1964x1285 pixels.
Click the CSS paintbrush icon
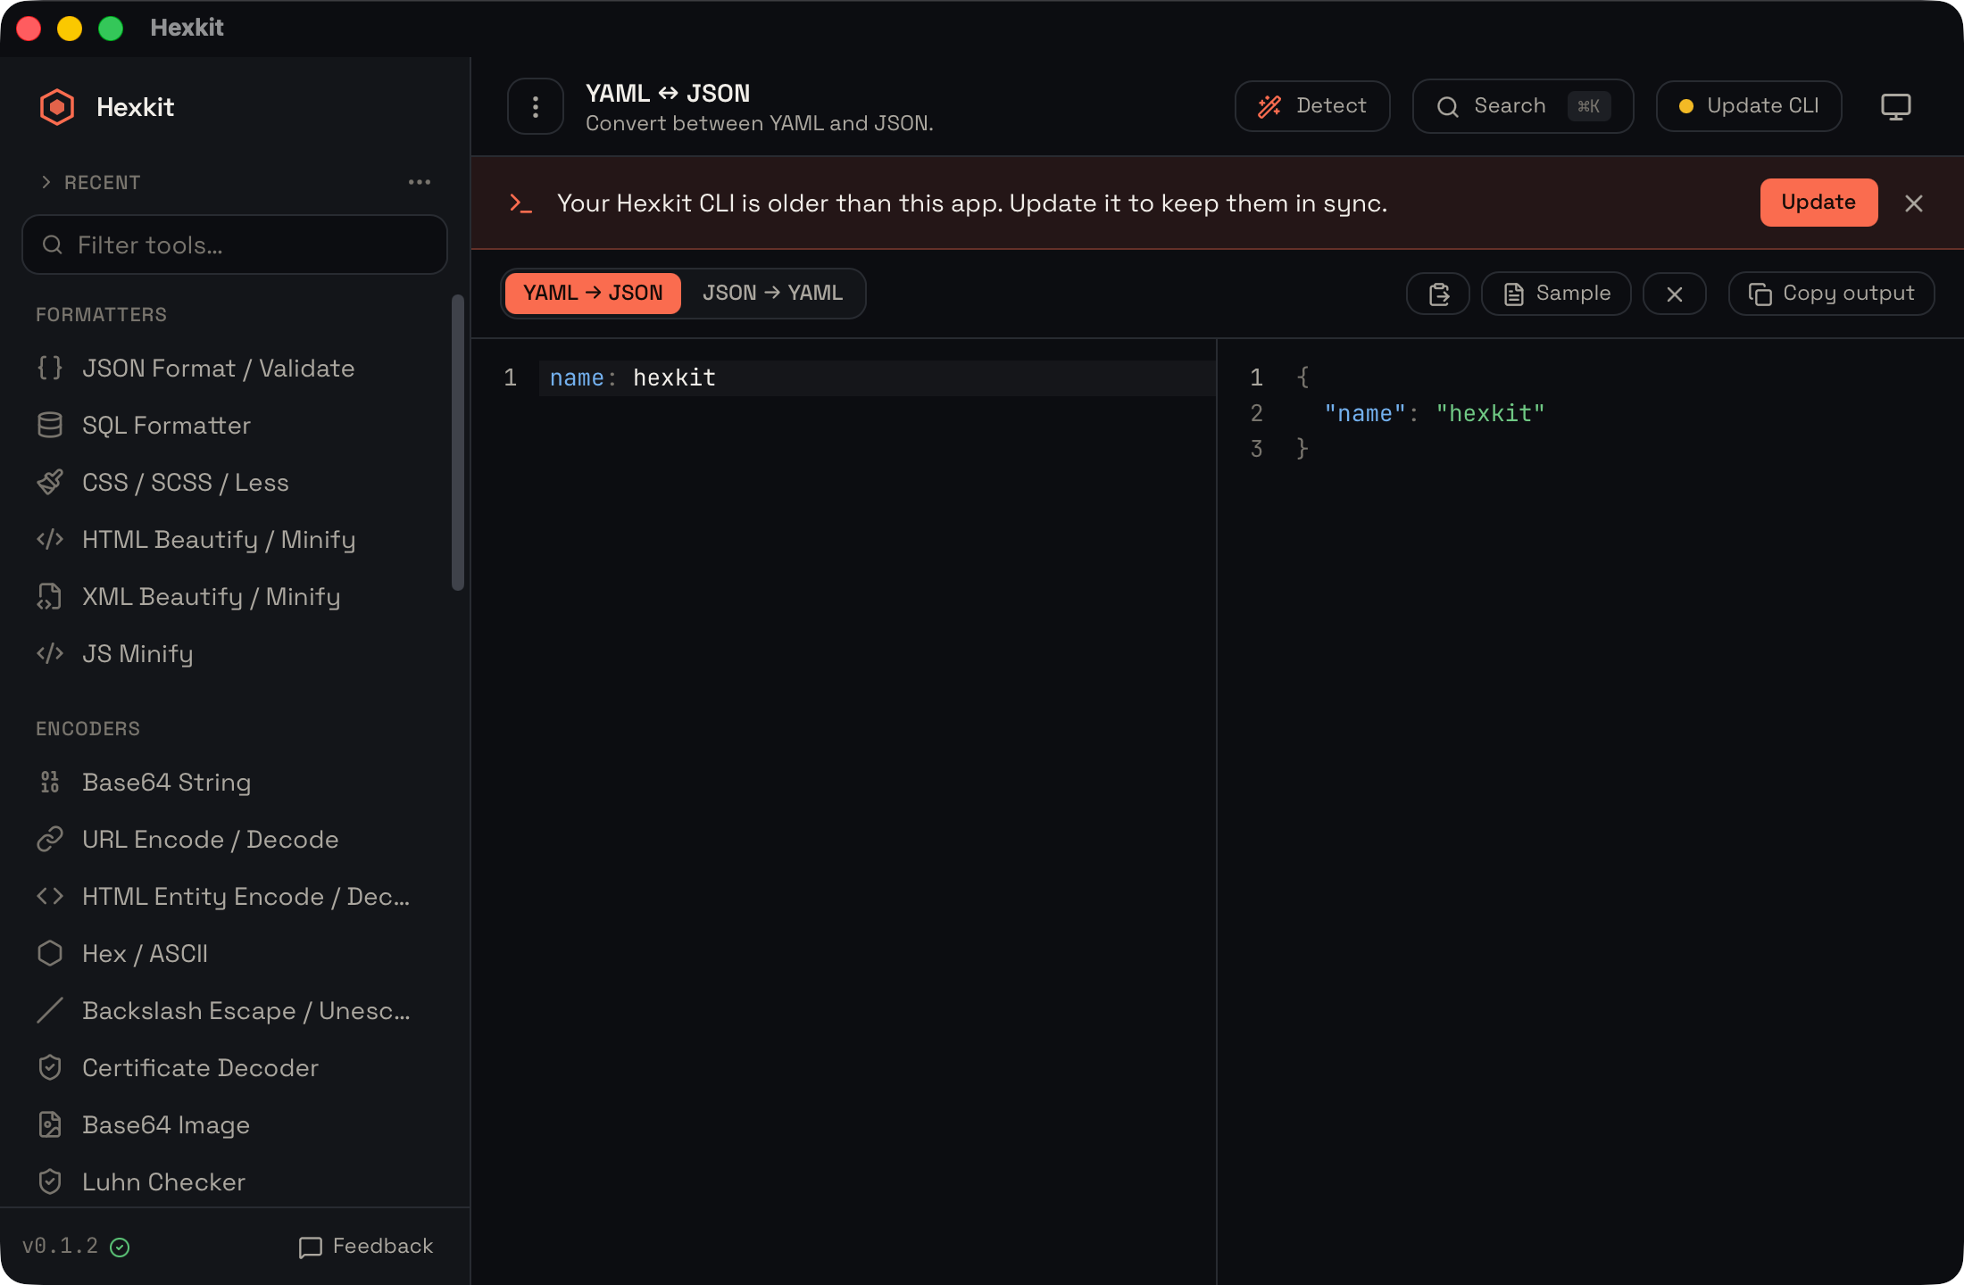(x=50, y=483)
